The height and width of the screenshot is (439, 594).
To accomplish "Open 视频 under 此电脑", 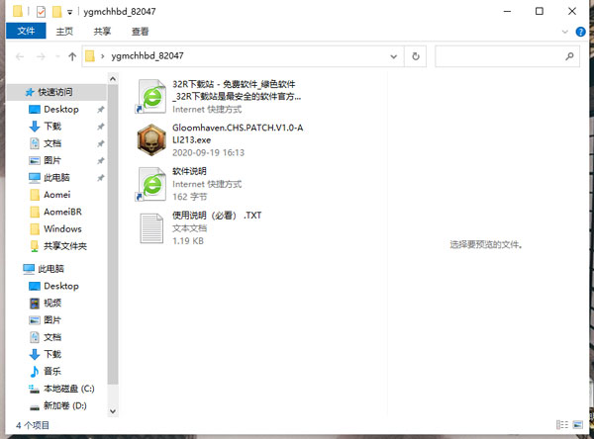I will pos(52,303).
